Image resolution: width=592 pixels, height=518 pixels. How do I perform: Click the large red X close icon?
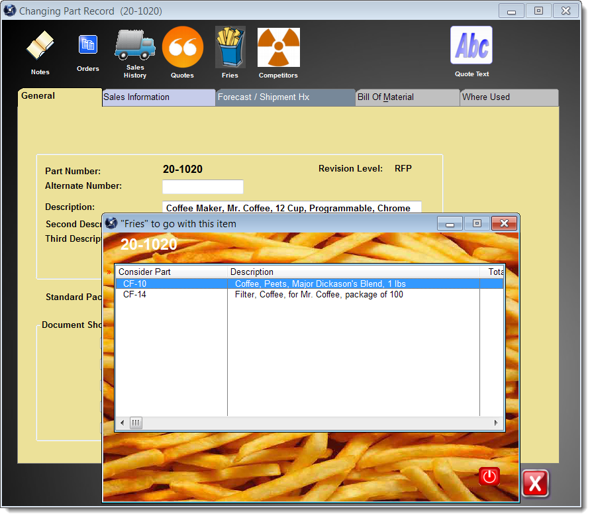[535, 484]
